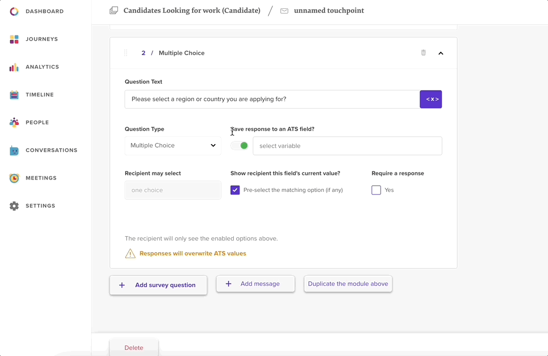This screenshot has height=356, width=548.
Task: Click the Recipient may select label
Action: [x=153, y=173]
